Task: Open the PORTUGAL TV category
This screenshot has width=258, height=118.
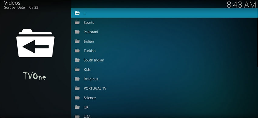Action: [165, 88]
